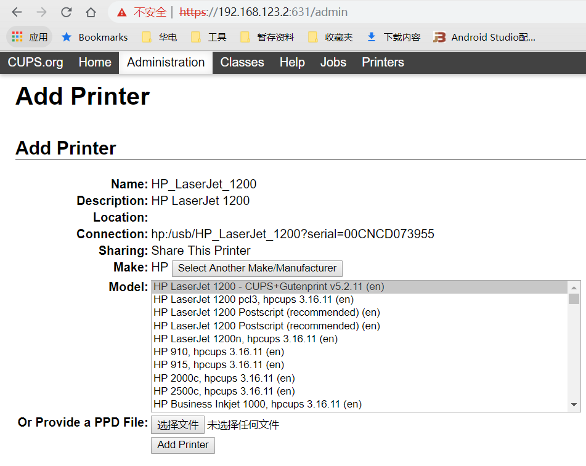Click the browser Back arrow
The height and width of the screenshot is (466, 586).
tap(17, 12)
